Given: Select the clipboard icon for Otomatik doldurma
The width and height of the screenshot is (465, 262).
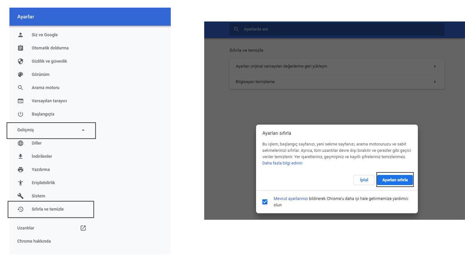Looking at the screenshot, I should click(x=21, y=48).
